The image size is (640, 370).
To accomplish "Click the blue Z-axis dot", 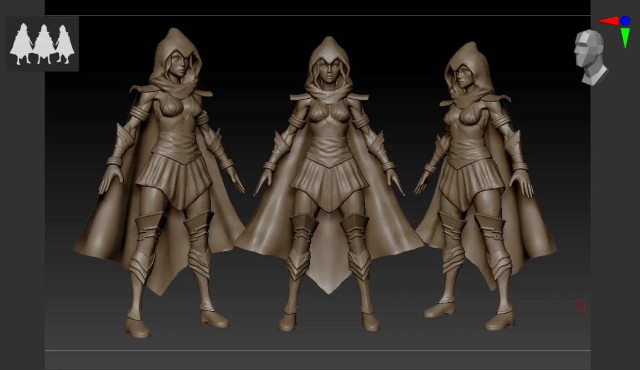I will 625,20.
